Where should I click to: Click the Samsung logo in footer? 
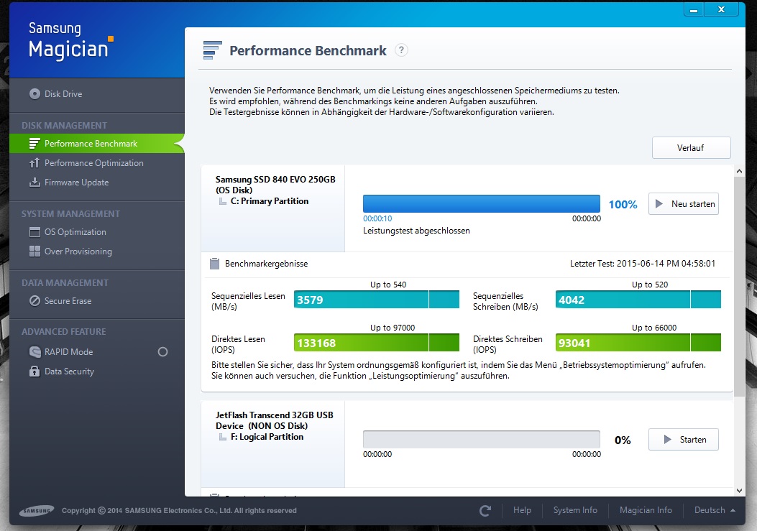coord(37,511)
